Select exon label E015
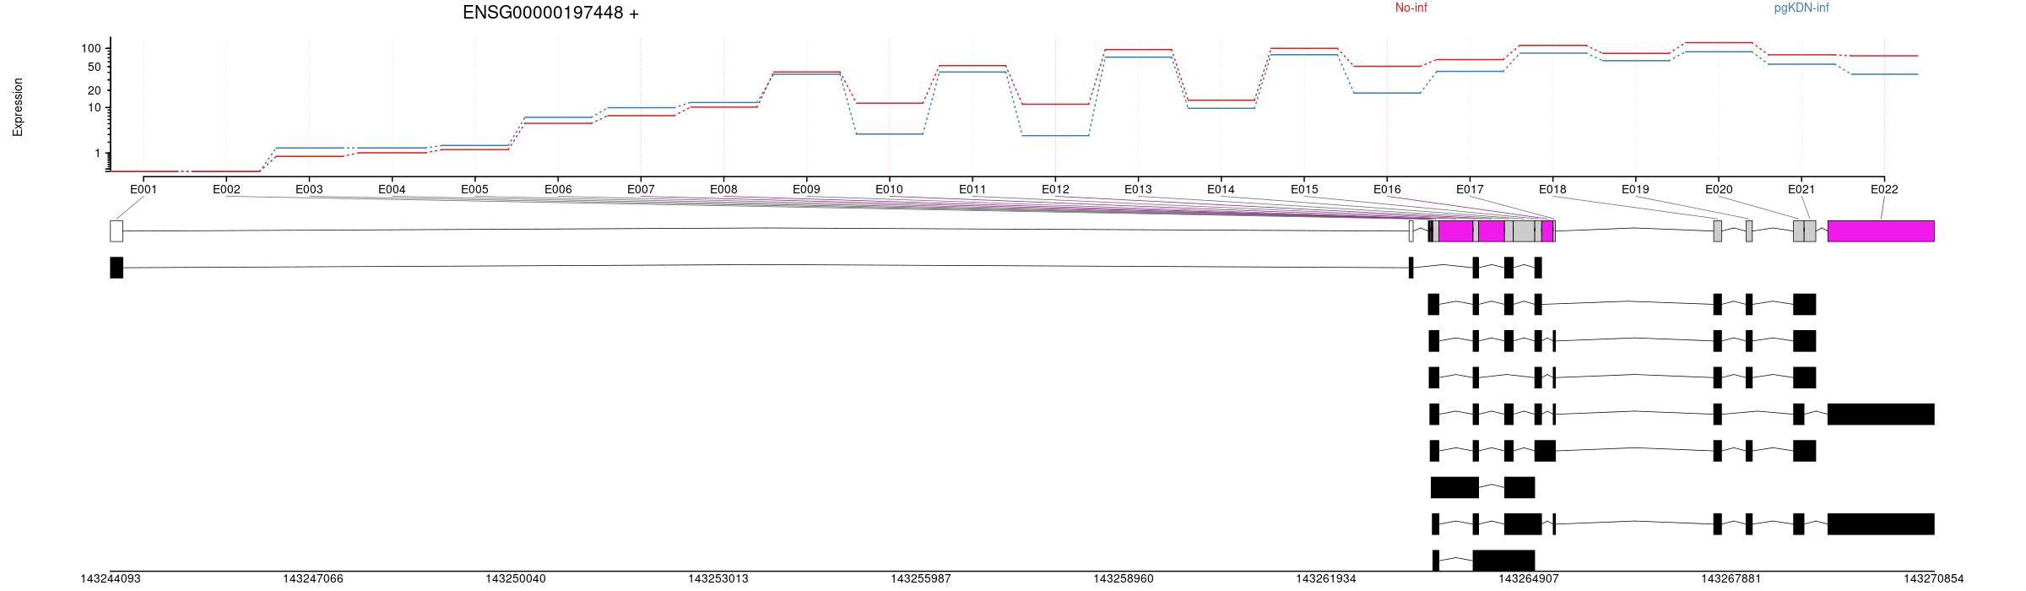The width and height of the screenshot is (2026, 591). tap(1303, 189)
